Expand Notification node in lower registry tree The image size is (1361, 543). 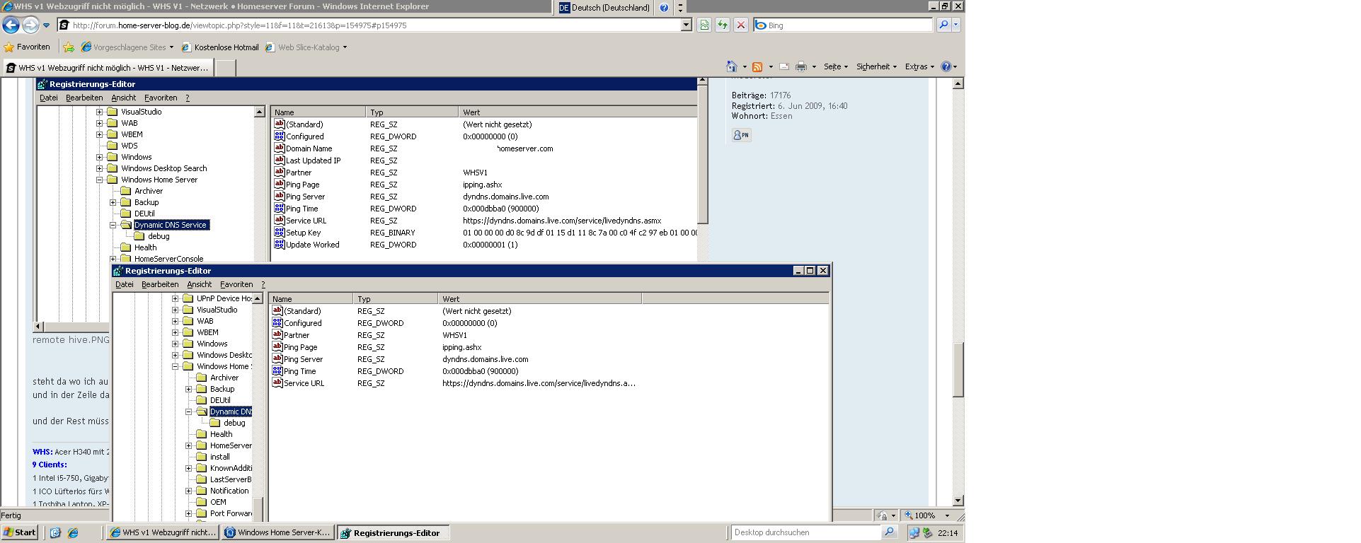pyautogui.click(x=189, y=491)
